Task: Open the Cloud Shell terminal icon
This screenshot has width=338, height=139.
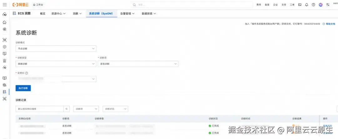Action: point(300,5)
